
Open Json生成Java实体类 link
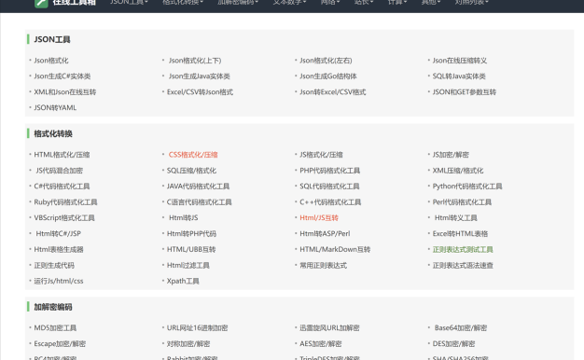[200, 76]
